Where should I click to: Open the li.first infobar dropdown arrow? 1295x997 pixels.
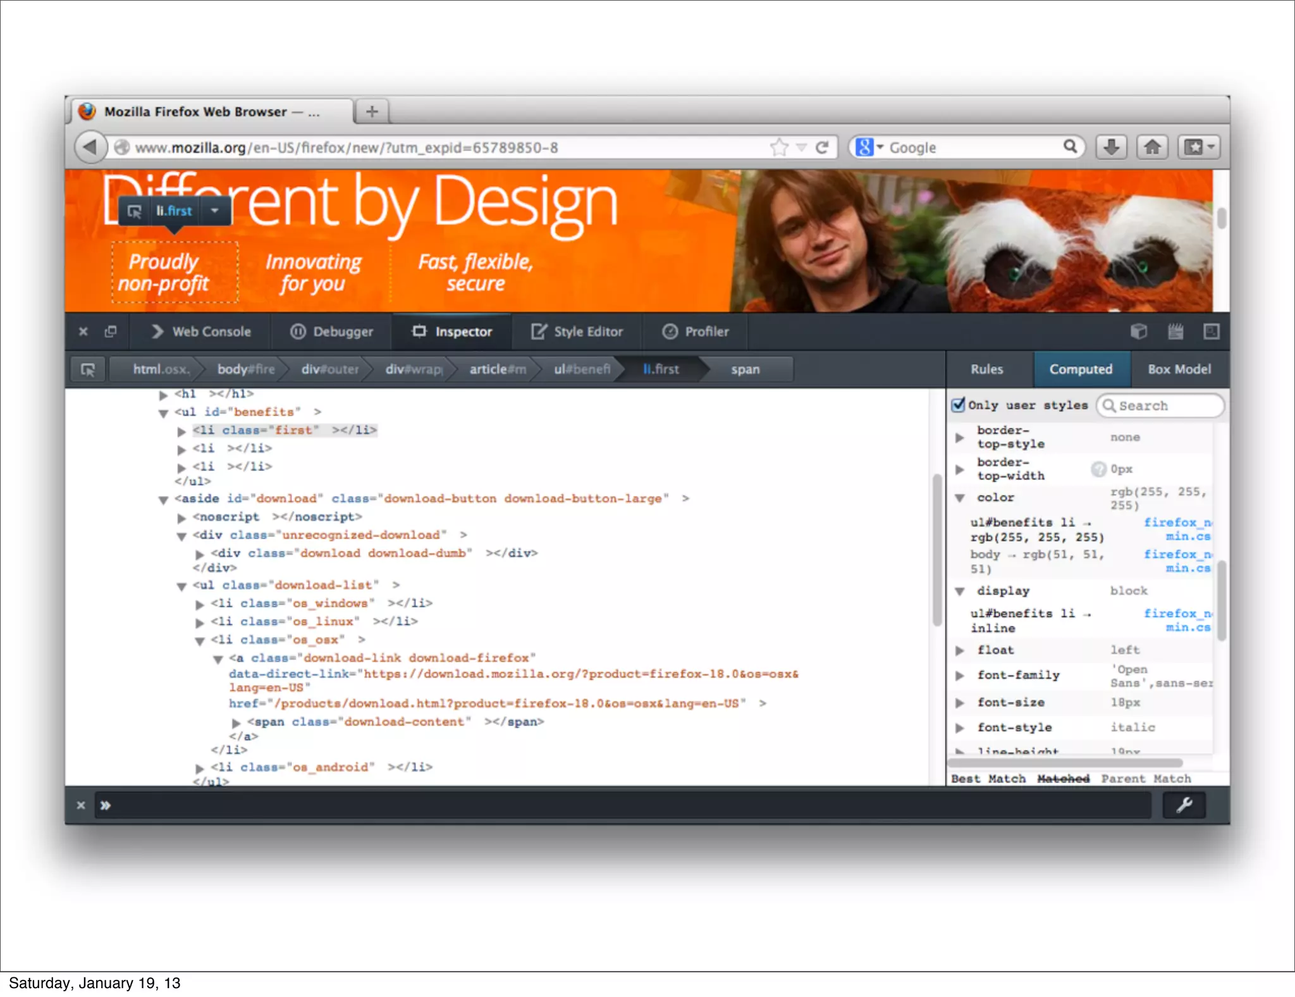tap(215, 211)
